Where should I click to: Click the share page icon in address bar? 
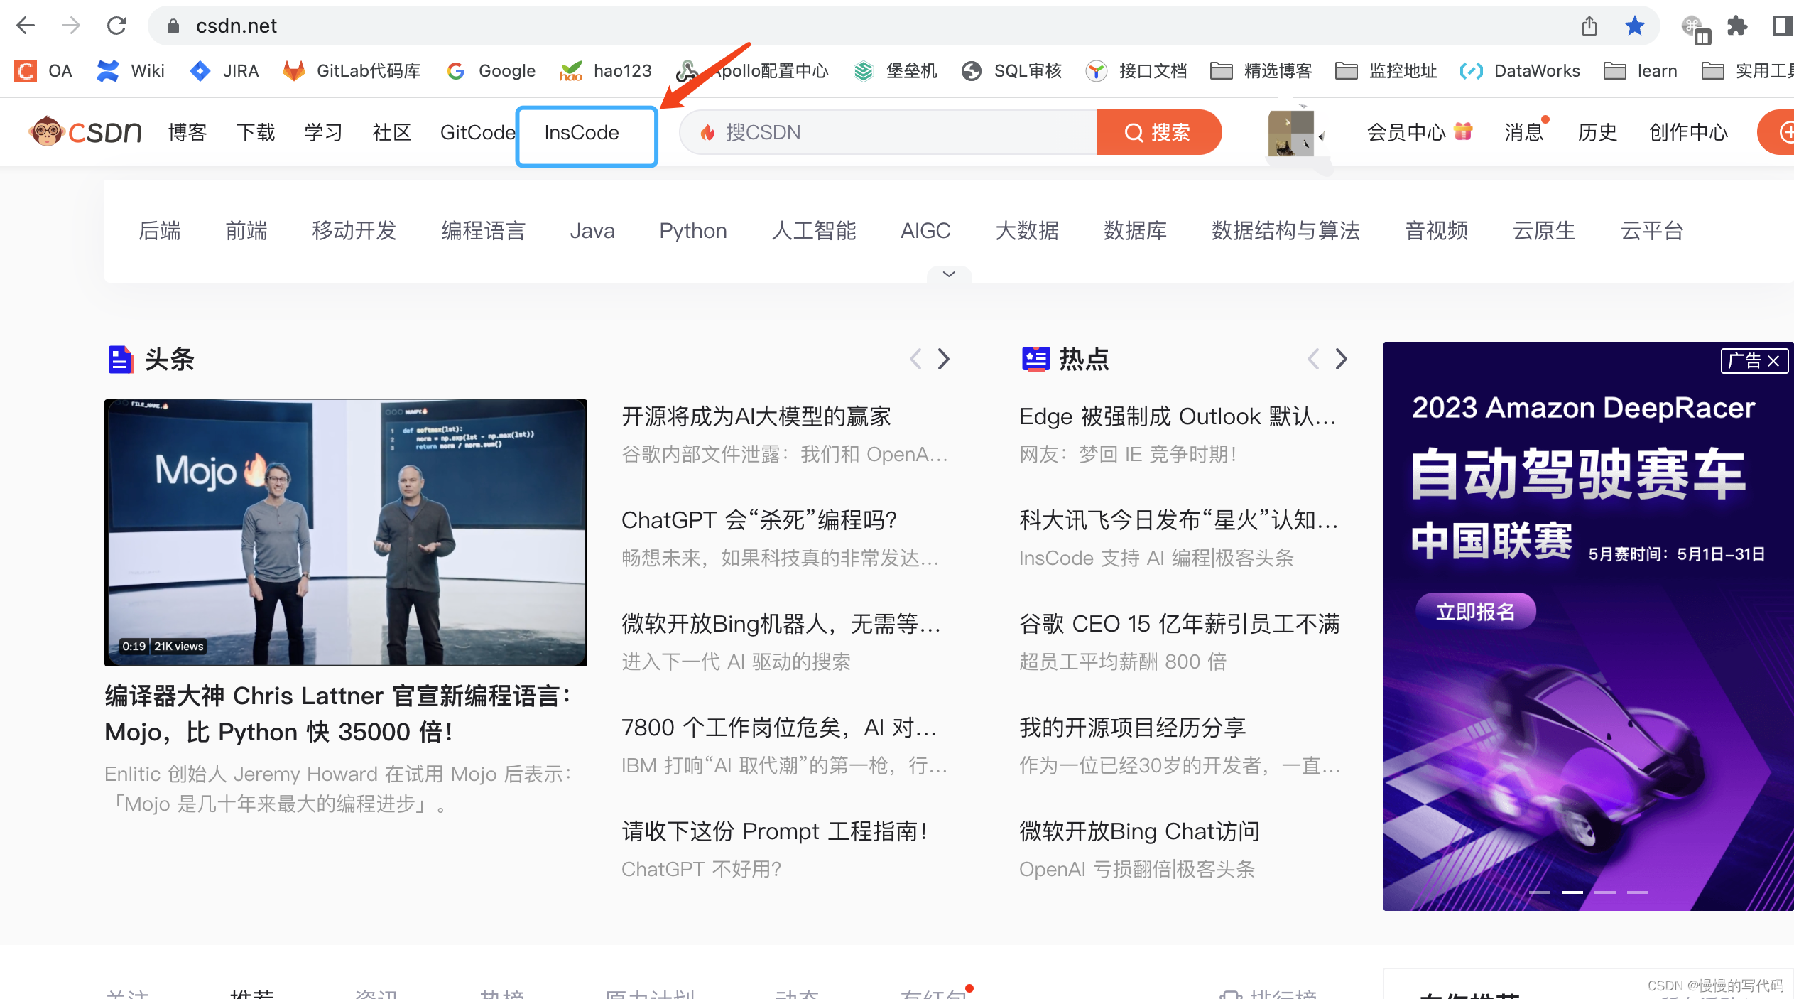click(1589, 26)
